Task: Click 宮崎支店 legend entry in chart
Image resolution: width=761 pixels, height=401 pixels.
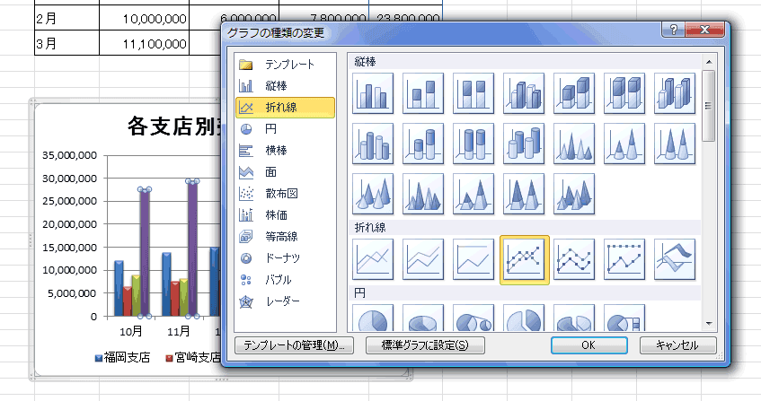Action: point(193,358)
